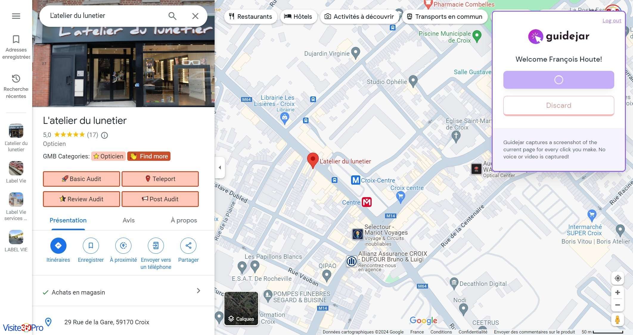Click the Decathlon Digital map pin
The width and height of the screenshot is (633, 335).
click(x=454, y=284)
